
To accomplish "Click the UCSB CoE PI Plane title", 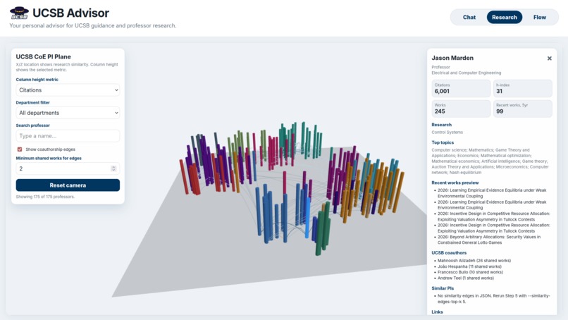I will tap(44, 56).
